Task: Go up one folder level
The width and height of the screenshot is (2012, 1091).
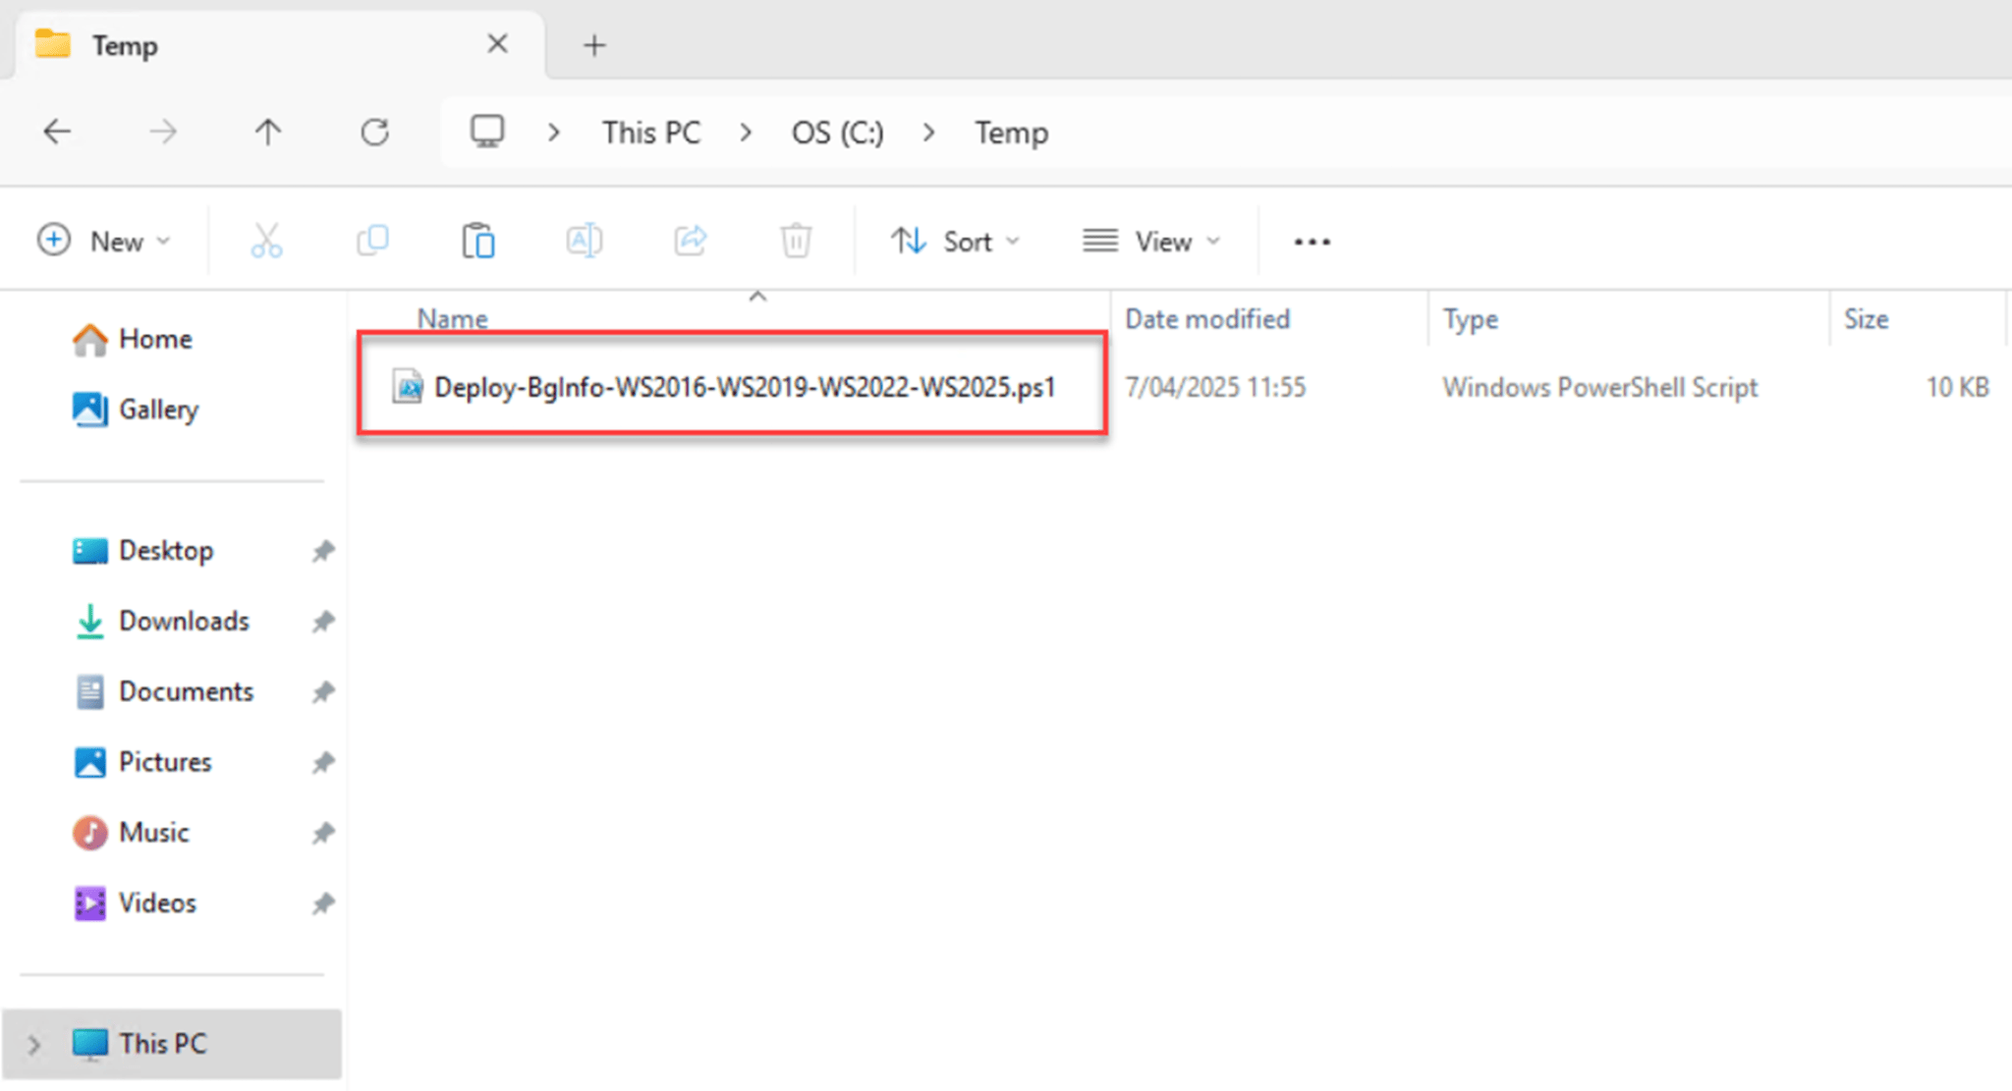Action: pos(268,132)
